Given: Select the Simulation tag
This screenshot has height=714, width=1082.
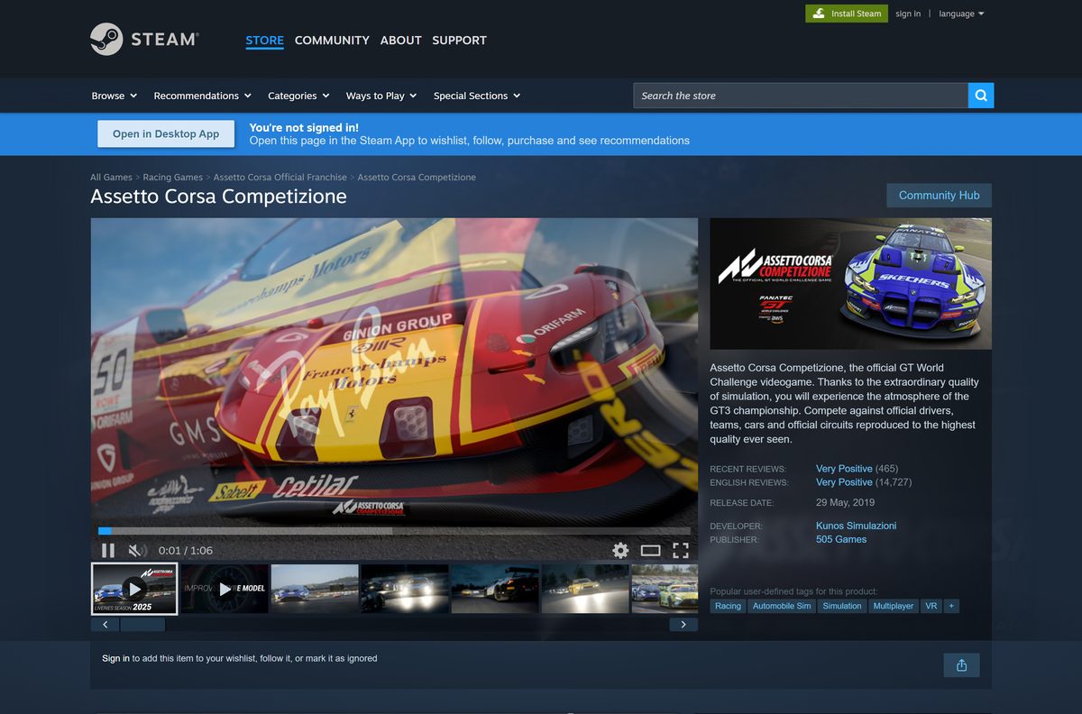Looking at the screenshot, I should 842,606.
